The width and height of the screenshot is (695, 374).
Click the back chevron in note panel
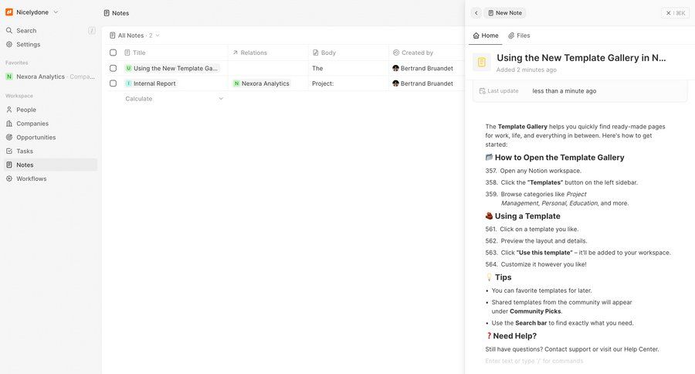[x=476, y=13]
